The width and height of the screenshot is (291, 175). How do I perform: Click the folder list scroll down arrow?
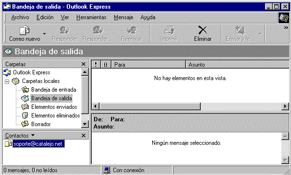point(85,124)
